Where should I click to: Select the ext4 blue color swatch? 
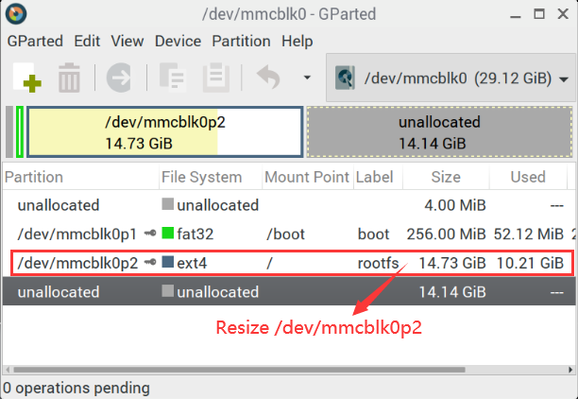[168, 262]
